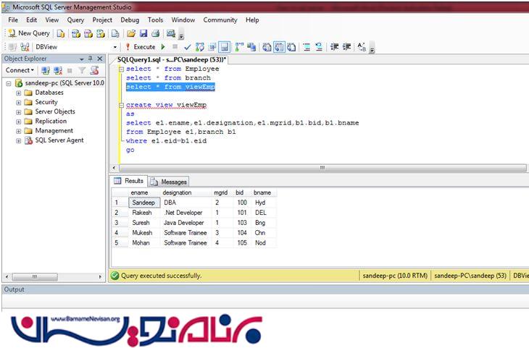The height and width of the screenshot is (348, 529).
Task: Select the Sandeep cell in results grid
Action: click(143, 203)
